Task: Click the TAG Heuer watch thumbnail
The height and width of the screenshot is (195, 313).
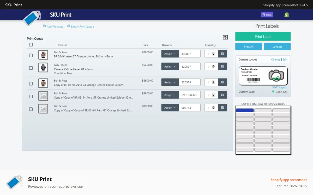Action: [x=43, y=67]
